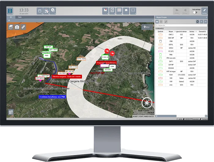This screenshot has height=162, width=214.
Task: Open the grid table toolbar button
Action: 119,11
